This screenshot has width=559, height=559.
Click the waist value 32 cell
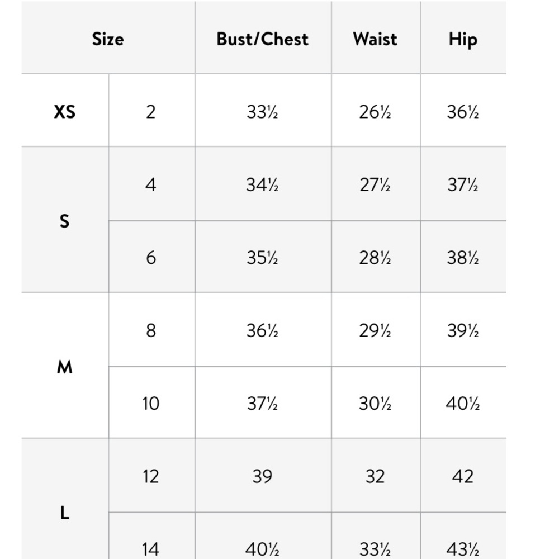[x=375, y=476]
